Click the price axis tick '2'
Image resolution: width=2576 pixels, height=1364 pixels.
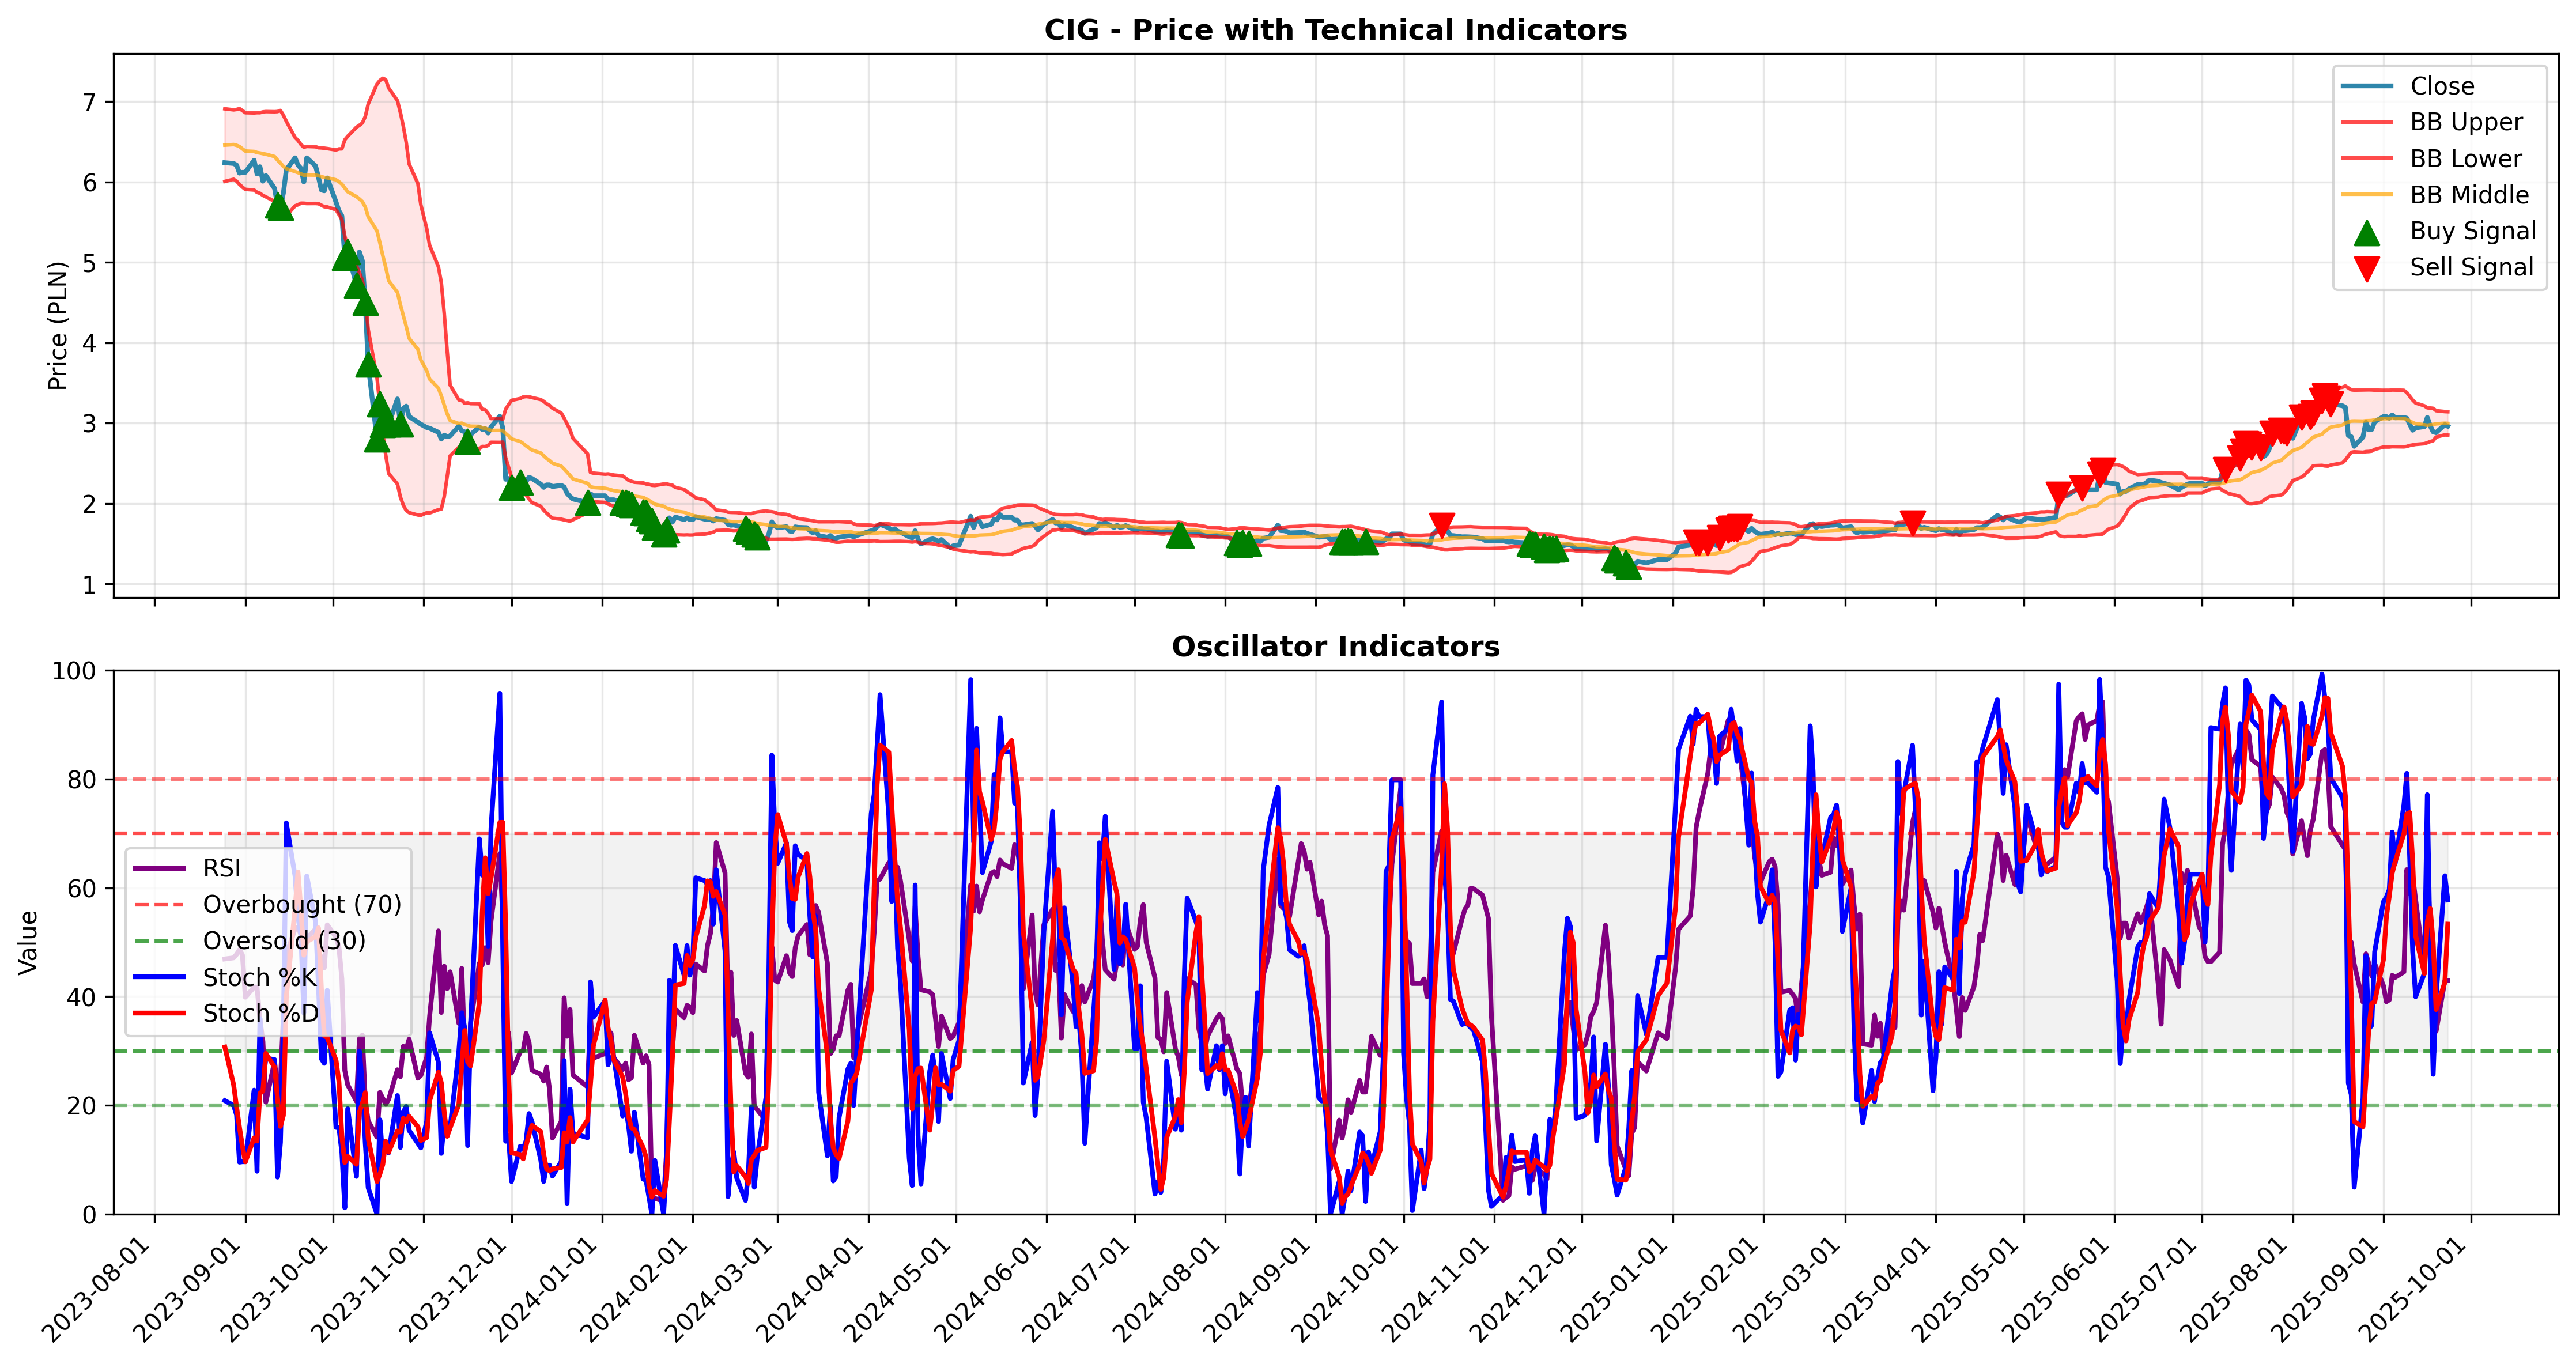click(x=90, y=504)
